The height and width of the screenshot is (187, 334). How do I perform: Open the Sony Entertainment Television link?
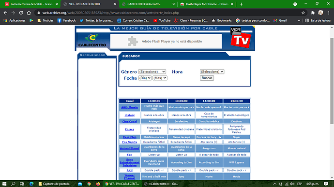[130, 162]
